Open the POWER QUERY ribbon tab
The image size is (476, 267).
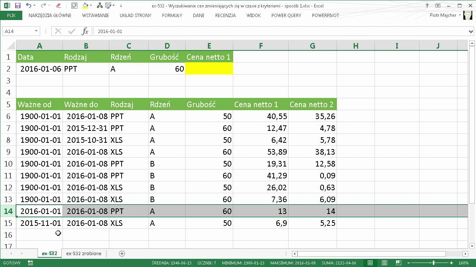(286, 16)
